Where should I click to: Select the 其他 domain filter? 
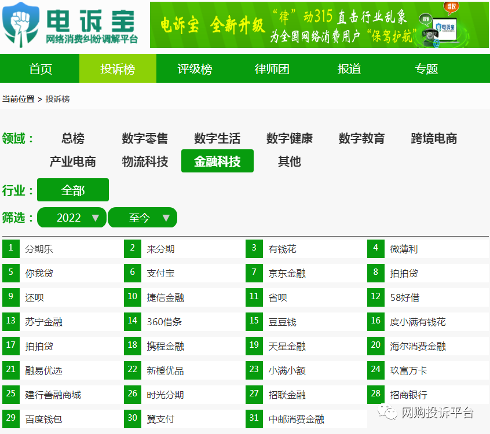click(290, 161)
